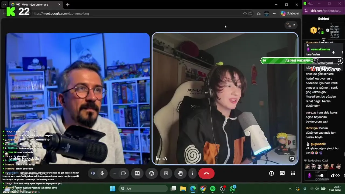Open a new browser tab
The width and height of the screenshot is (345, 194).
[x=68, y=5]
